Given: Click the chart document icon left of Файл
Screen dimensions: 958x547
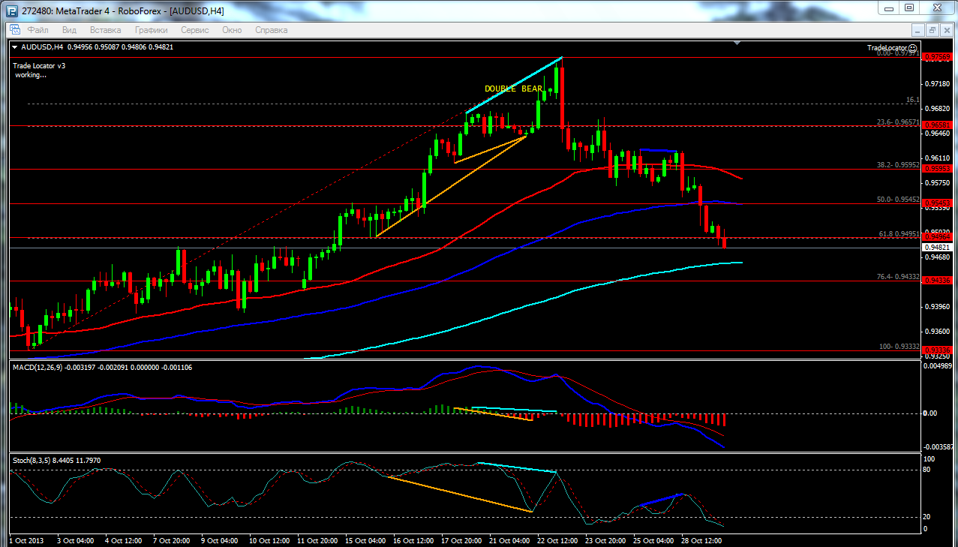Looking at the screenshot, I should tap(14, 30).
